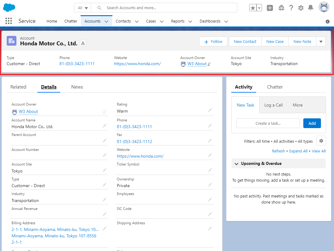The width and height of the screenshot is (334, 251).
Task: Edit Ticker Symbol pencil icon
Action: click(x=210, y=170)
